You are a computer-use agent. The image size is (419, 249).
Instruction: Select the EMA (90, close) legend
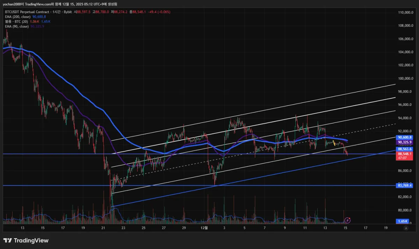(x=24, y=26)
